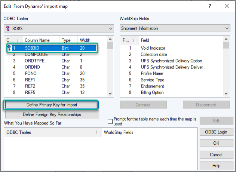Sort ODBC columns by Width header
Screen dimensions: 236x172
87,40
